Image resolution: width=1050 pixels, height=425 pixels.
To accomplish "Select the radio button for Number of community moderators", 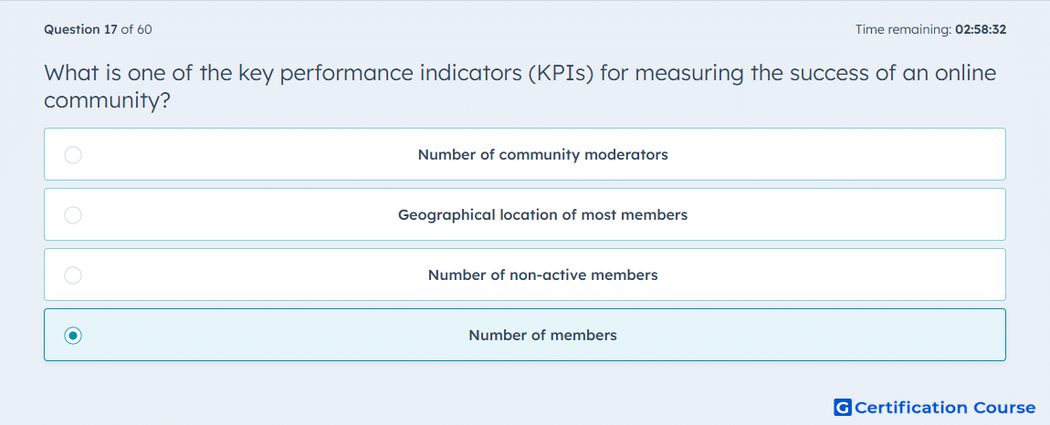I will point(73,155).
